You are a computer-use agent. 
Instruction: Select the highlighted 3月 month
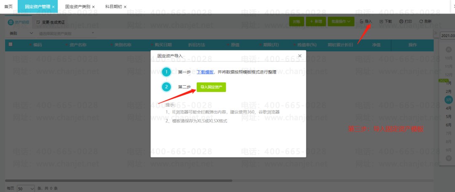tap(449, 100)
